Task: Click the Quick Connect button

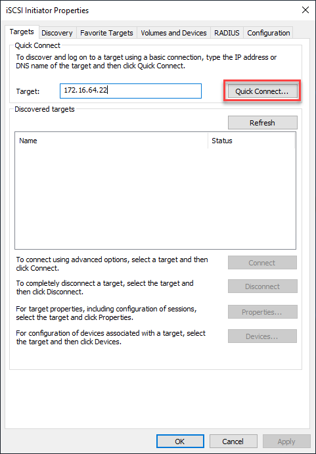Action: (x=262, y=91)
